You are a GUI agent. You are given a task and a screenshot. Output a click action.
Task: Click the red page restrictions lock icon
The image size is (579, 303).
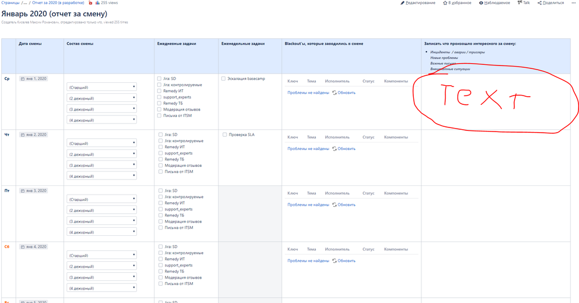click(x=90, y=2)
